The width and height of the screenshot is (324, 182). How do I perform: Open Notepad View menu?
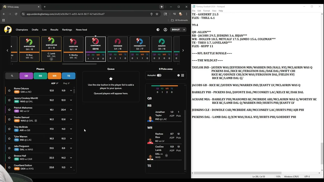tap(214, 11)
